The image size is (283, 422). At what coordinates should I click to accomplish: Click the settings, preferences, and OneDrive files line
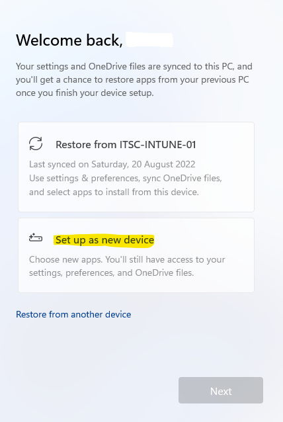tap(111, 273)
